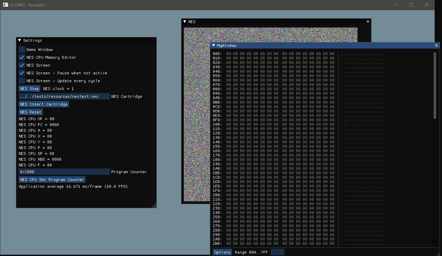
Task: Click the NES Step button
Action: [30, 89]
